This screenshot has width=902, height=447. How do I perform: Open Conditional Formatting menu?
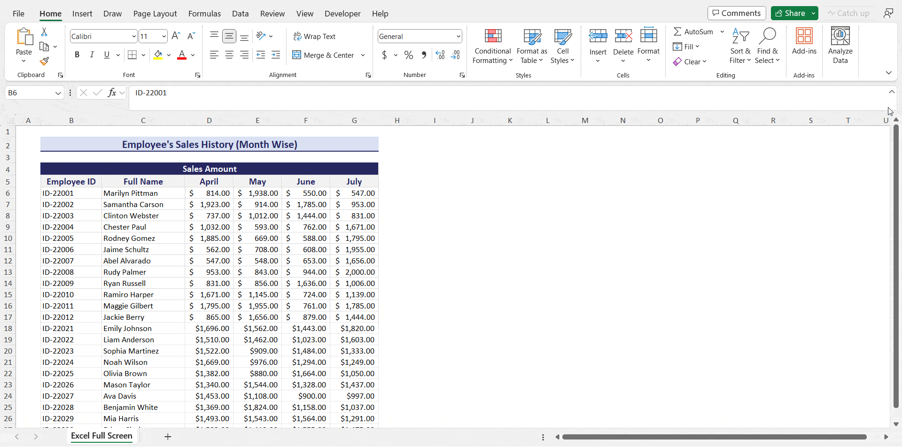pos(492,46)
